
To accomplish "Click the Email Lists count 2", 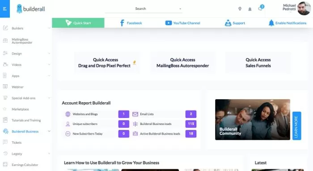I will pyautogui.click(x=191, y=114).
